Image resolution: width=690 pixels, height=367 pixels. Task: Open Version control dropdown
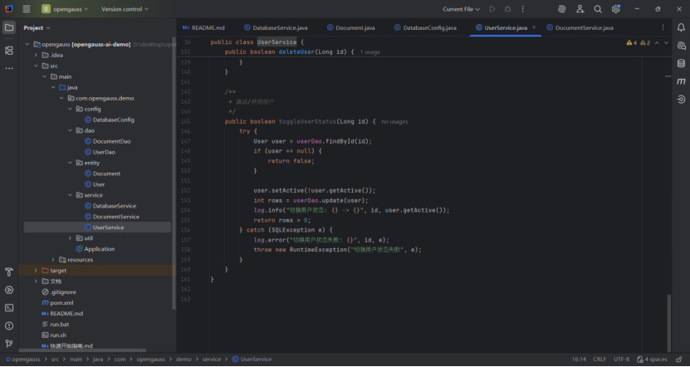[x=125, y=9]
